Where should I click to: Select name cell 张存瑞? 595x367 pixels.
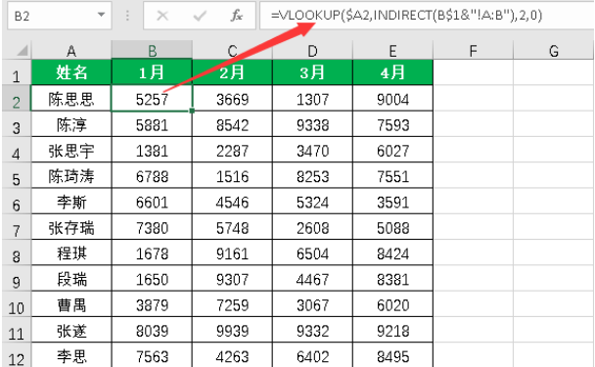tap(71, 228)
